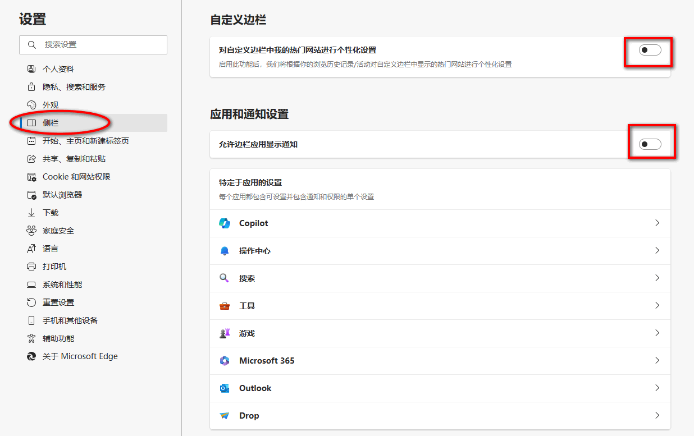
Task: Select the Outlook app icon
Action: (x=224, y=388)
